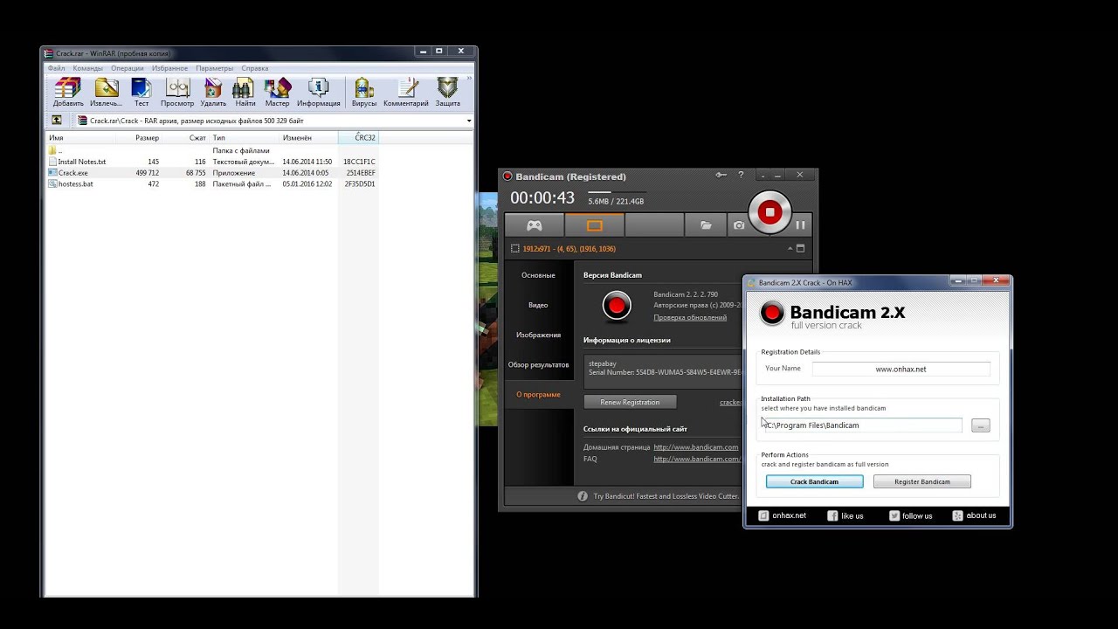This screenshot has width=1118, height=629.
Task: Open the Основные section in Bandicam
Action: (x=538, y=275)
